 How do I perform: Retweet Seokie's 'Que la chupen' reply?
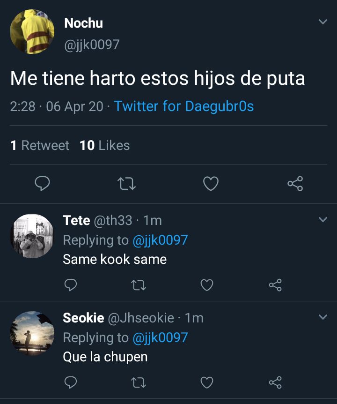coord(139,382)
